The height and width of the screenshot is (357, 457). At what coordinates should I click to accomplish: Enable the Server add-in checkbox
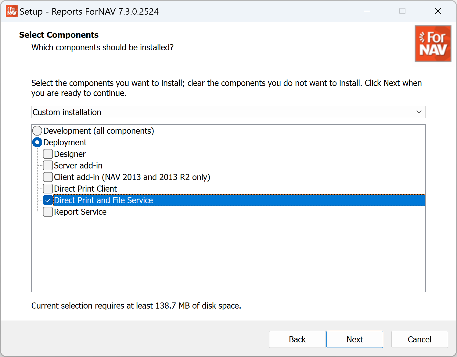[x=48, y=165]
